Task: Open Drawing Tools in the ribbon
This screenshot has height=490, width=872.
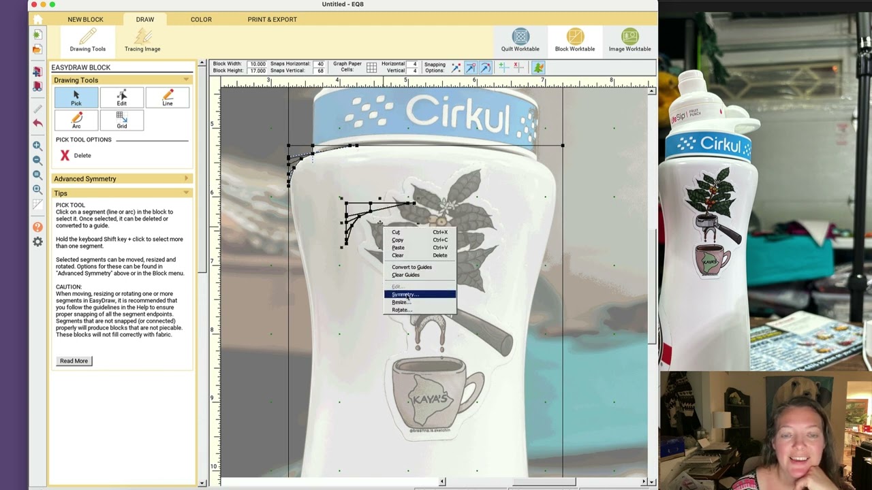Action: 88,40
